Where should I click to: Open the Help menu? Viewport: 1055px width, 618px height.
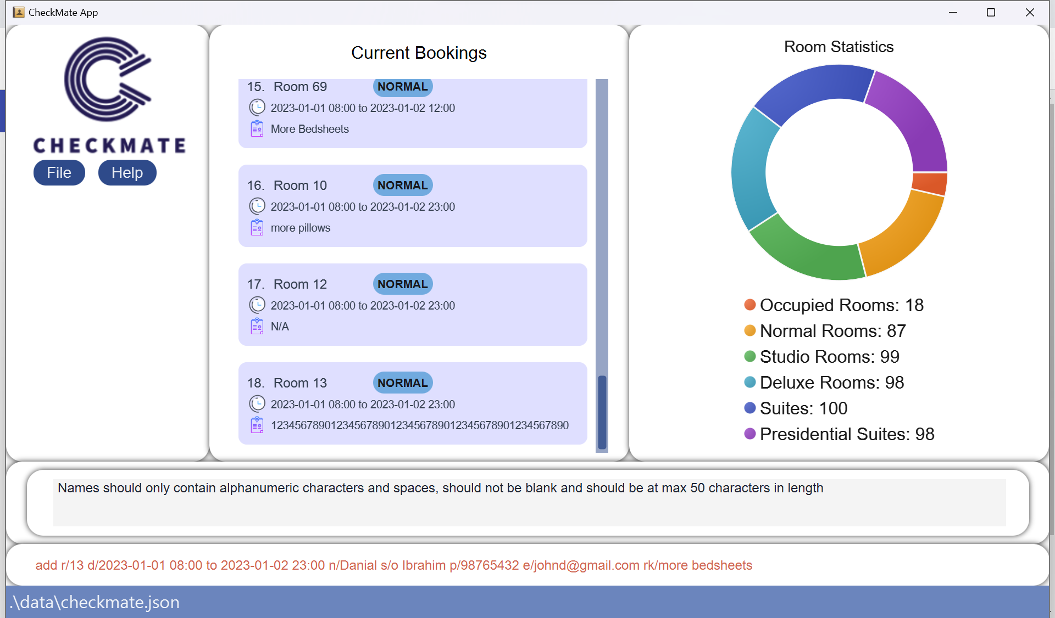tap(127, 173)
